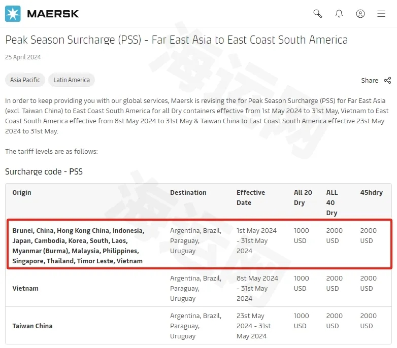Click the share network icon

pyautogui.click(x=387, y=81)
